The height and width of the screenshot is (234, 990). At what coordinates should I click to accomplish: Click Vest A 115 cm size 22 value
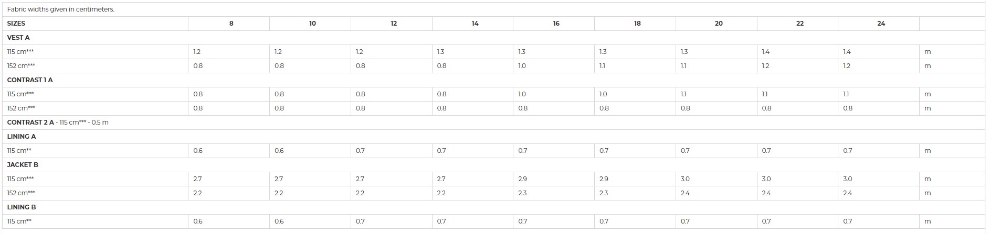(x=766, y=52)
